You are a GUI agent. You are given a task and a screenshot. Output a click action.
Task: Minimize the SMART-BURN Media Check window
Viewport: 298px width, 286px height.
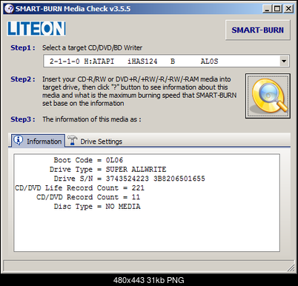(267, 9)
